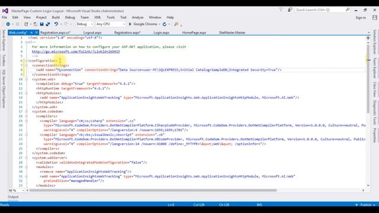Click the Find in Files toolbar icon

(x=176, y=24)
